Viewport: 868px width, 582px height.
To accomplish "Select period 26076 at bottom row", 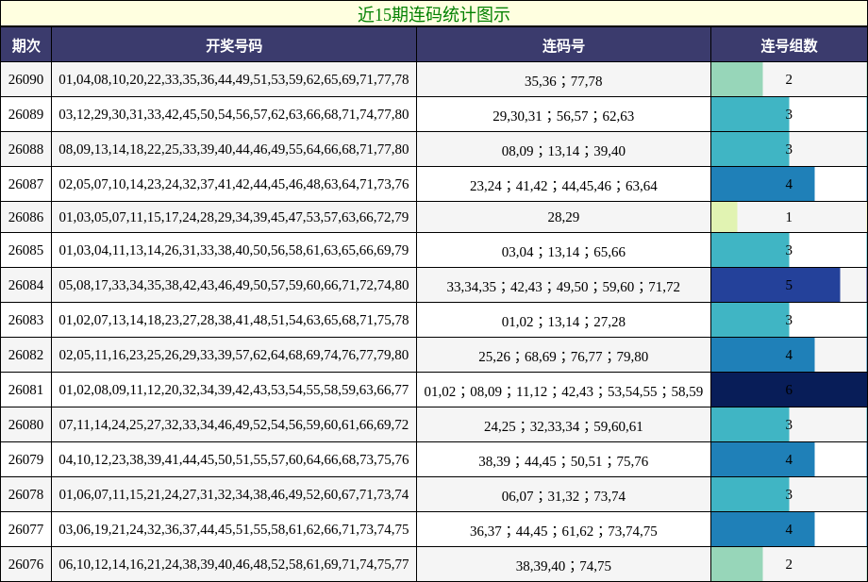I will [26, 565].
